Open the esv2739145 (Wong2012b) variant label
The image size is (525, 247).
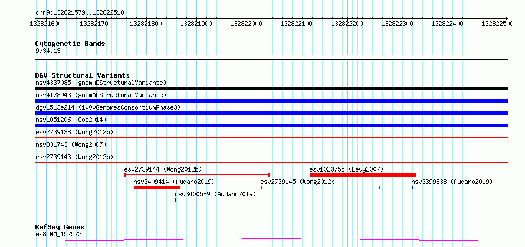point(299,182)
